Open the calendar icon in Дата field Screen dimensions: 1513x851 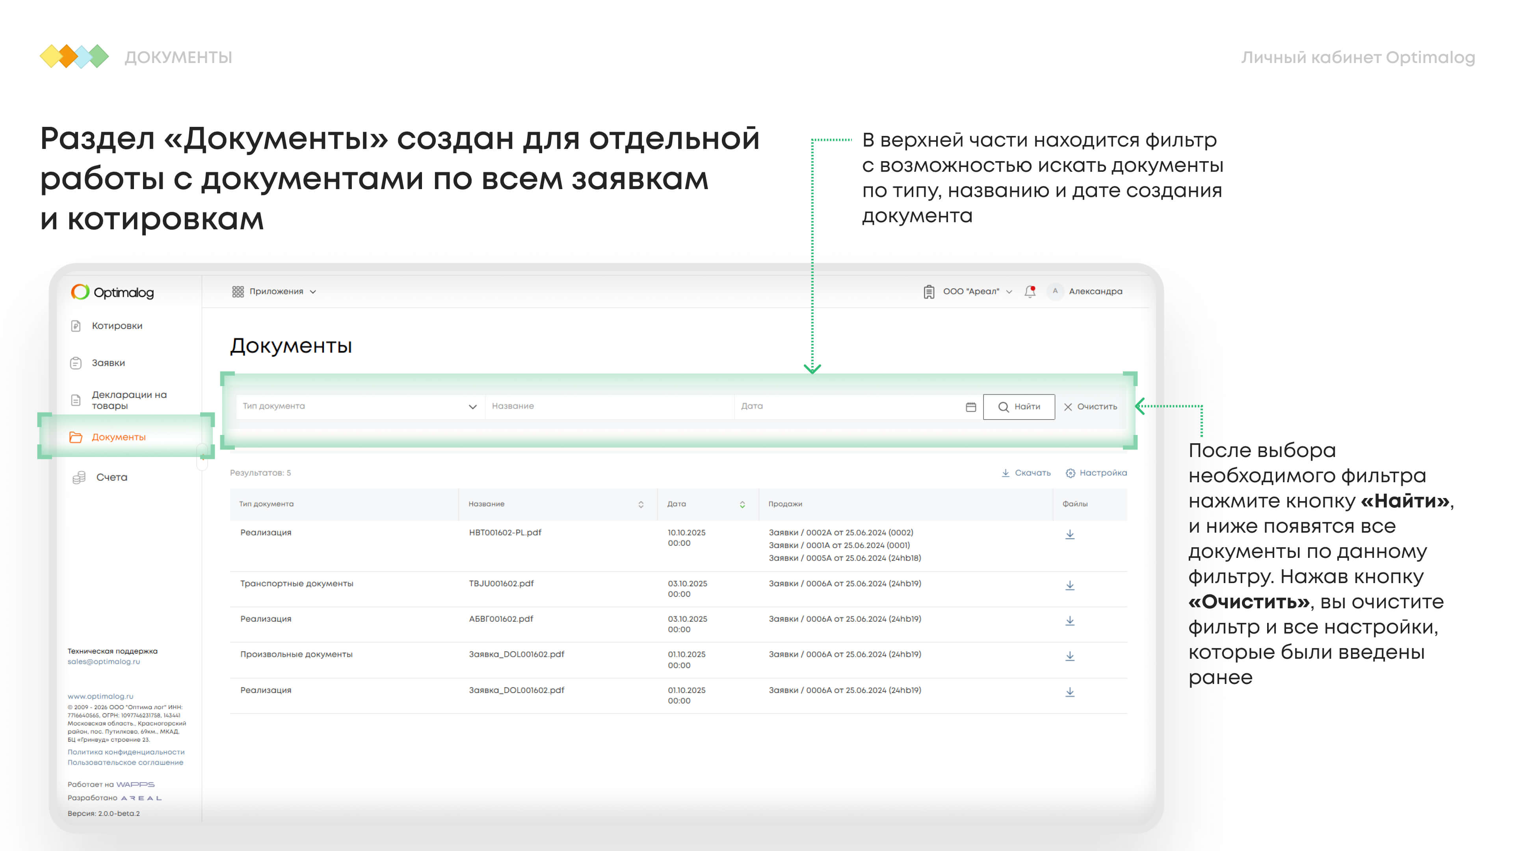[971, 407]
